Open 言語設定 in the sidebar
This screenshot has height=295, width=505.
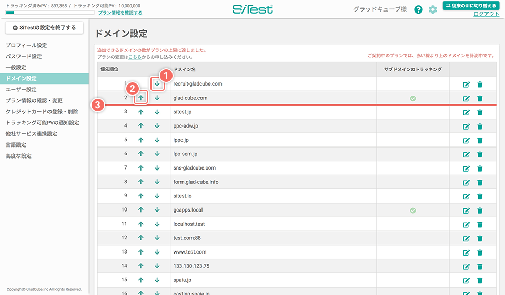coord(16,145)
